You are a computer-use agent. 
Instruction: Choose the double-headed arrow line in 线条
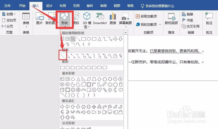pos(73,56)
